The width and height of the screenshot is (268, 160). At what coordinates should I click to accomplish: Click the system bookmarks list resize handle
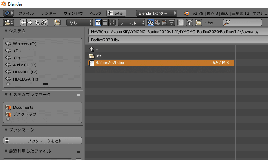(46, 119)
